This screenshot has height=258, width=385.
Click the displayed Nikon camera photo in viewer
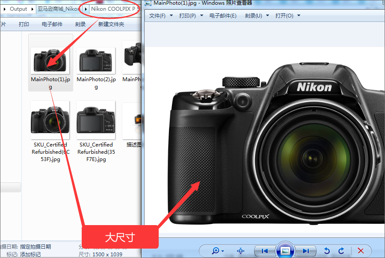(x=277, y=144)
